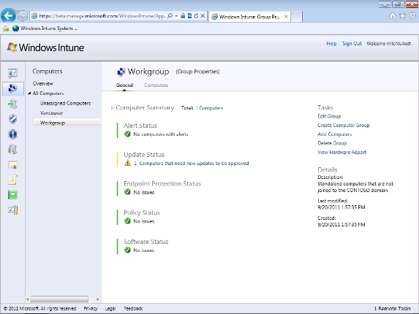The width and height of the screenshot is (419, 314).
Task: Click the Privacy footer link
Action: click(x=91, y=308)
